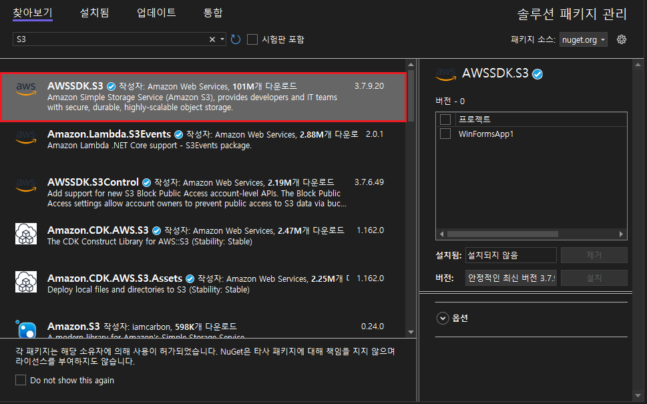Screen dimensions: 647x404
Task: Click the verified badge next to Amazon.CDK.AWS.S3.Assets
Action: (x=190, y=278)
